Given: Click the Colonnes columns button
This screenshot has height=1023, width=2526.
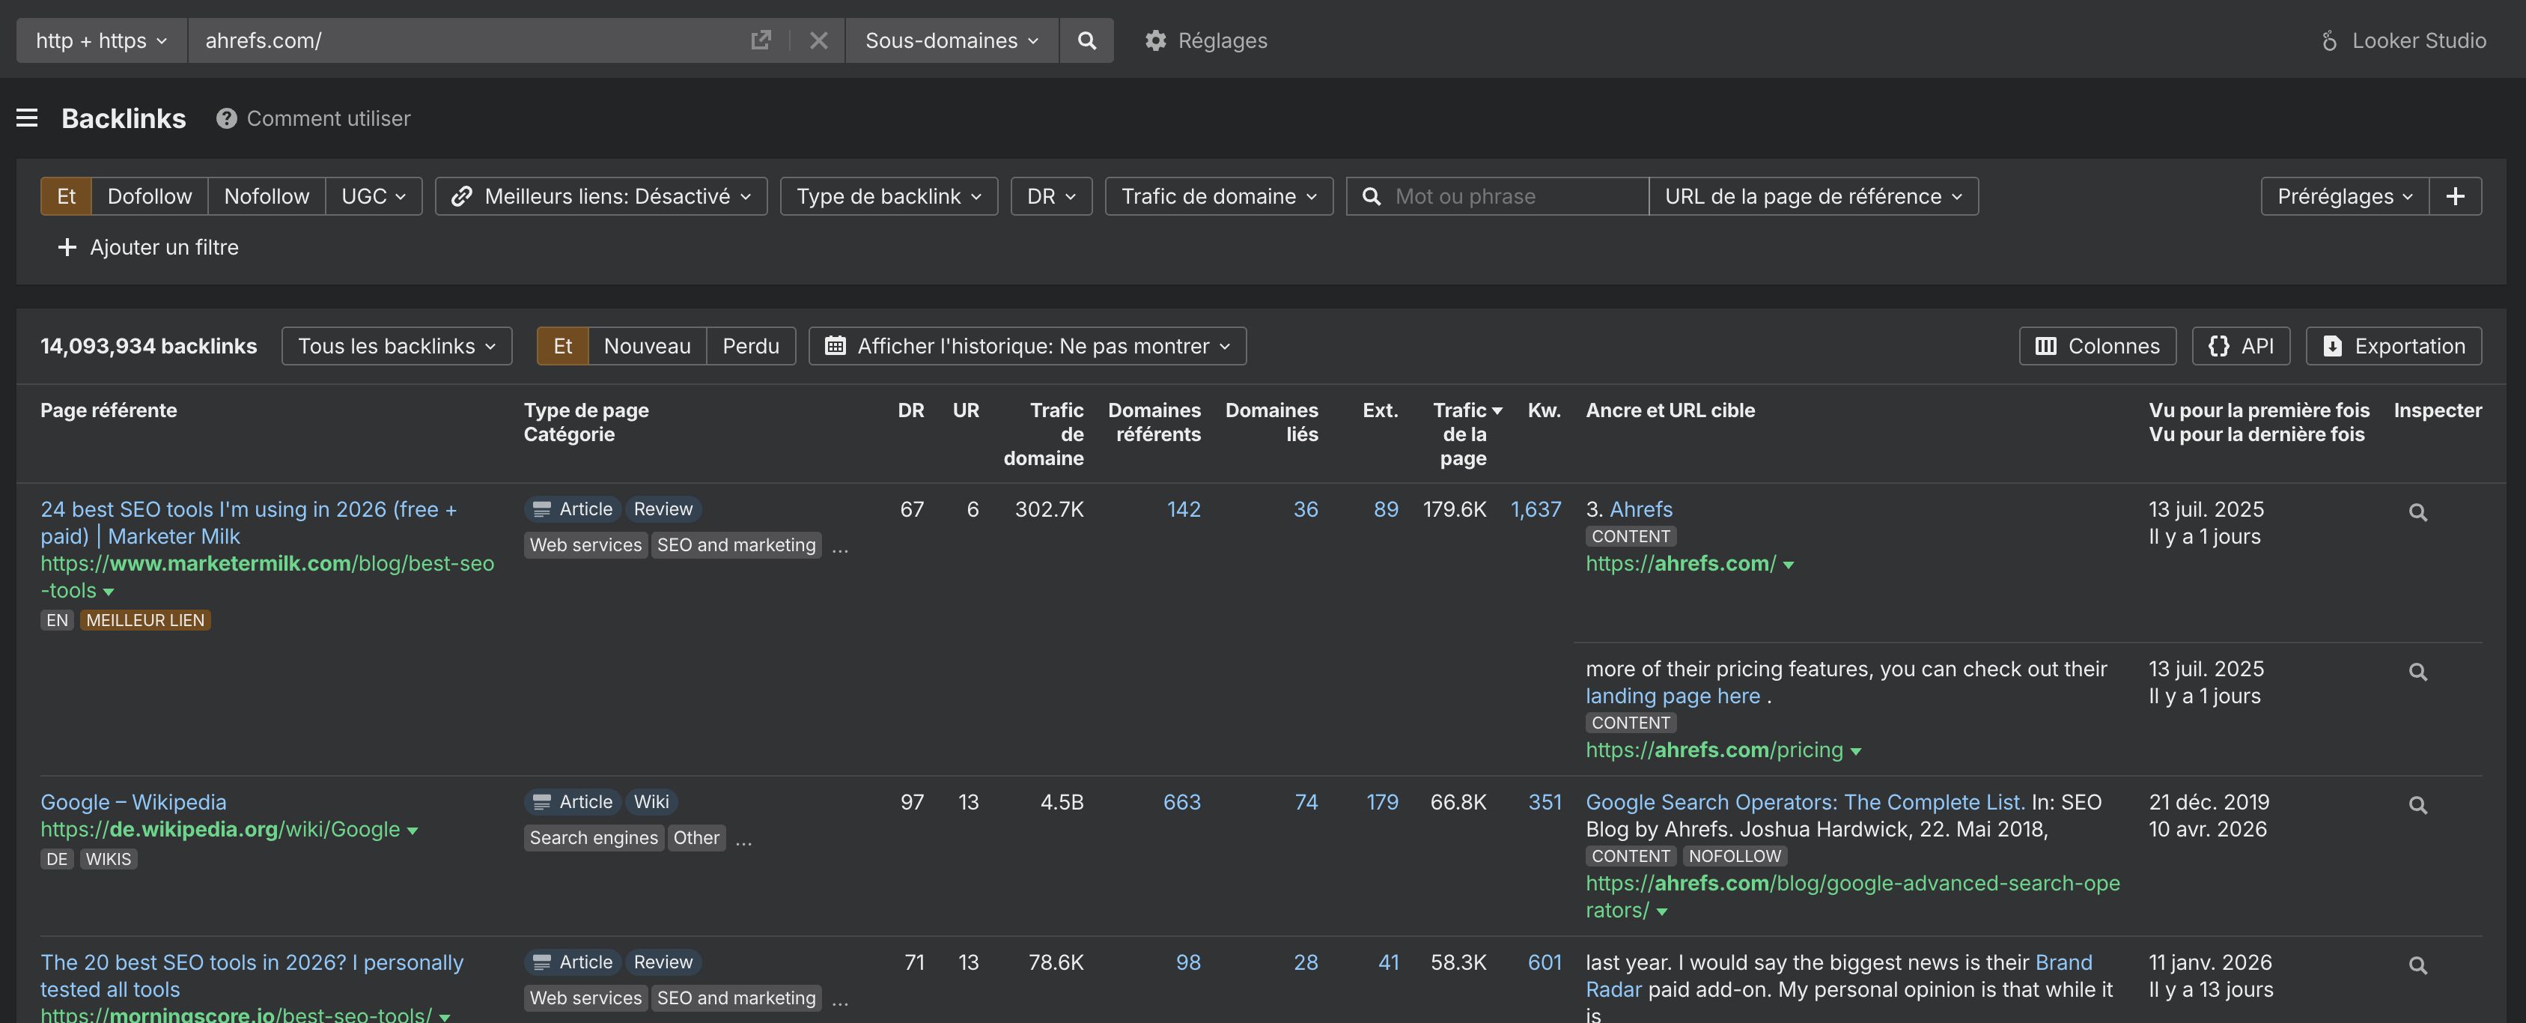Looking at the screenshot, I should [x=2098, y=346].
